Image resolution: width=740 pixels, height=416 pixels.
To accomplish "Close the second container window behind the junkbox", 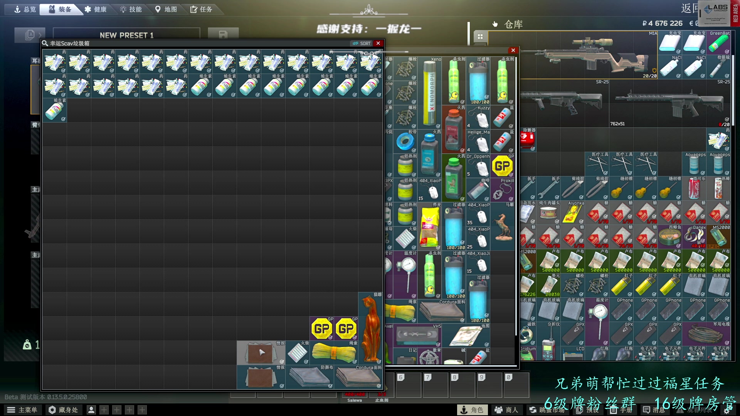I will tap(513, 50).
